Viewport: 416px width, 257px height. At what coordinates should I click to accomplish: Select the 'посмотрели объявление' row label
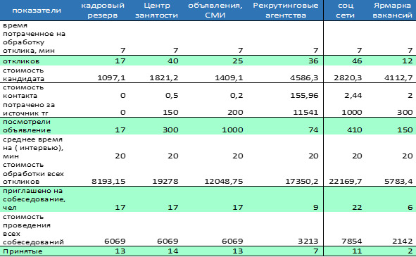27,126
